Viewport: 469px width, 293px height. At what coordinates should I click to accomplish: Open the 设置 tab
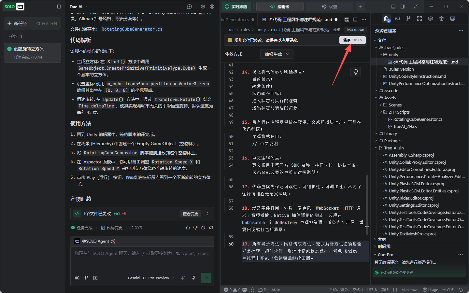coord(329,7)
